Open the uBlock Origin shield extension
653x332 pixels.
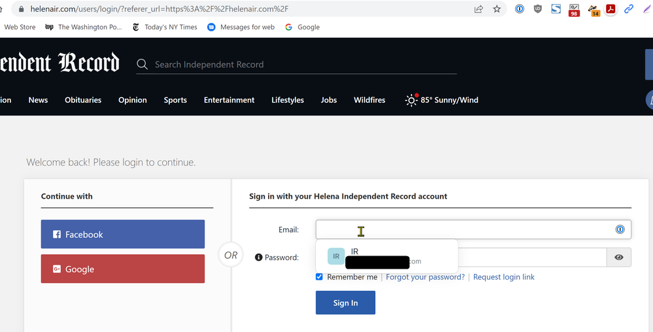click(538, 9)
